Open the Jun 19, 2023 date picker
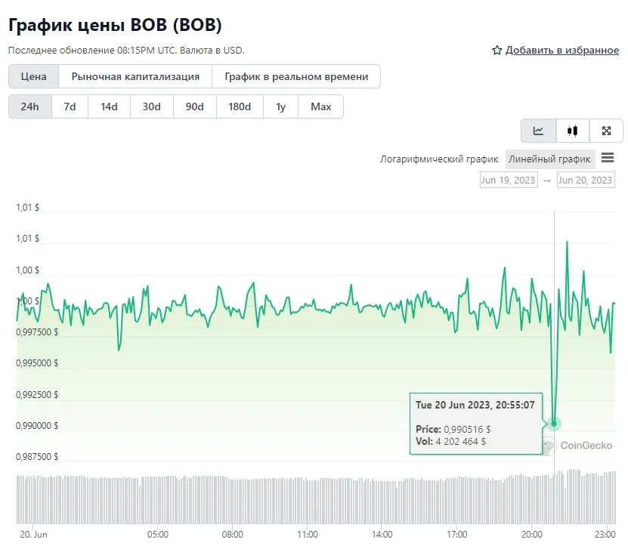628x546 pixels. (x=508, y=180)
